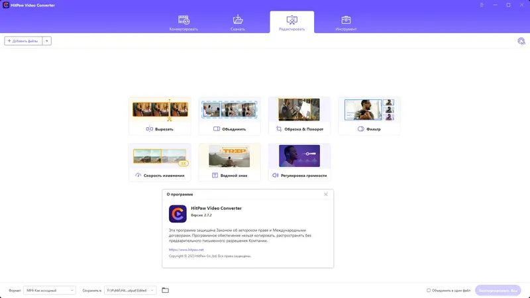This screenshot has height=298, width=530.
Task: Open the Обрезка & Поворот tool
Action: point(299,116)
